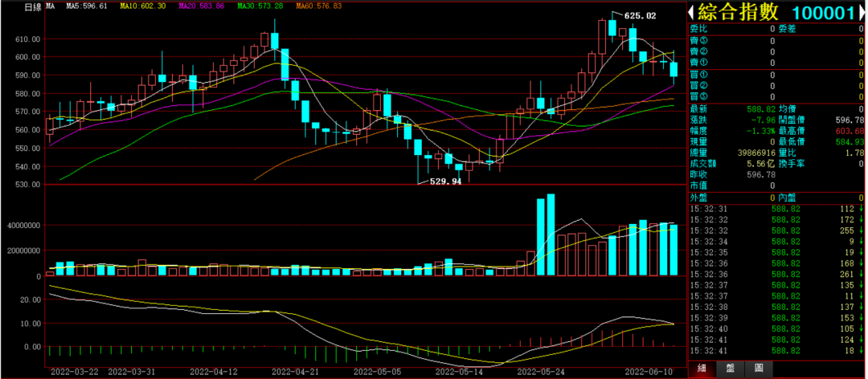Select the tick row at 15:32:35

(776, 253)
